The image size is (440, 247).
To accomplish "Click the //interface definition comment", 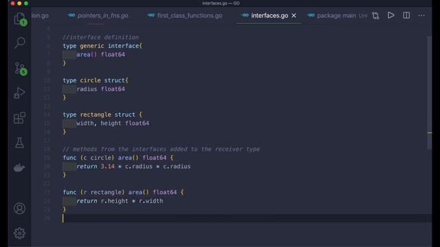I will [101, 37].
